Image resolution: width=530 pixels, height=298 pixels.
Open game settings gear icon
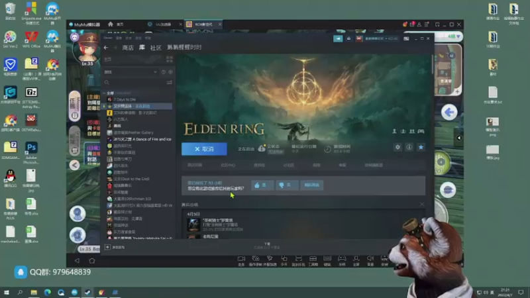point(397,147)
